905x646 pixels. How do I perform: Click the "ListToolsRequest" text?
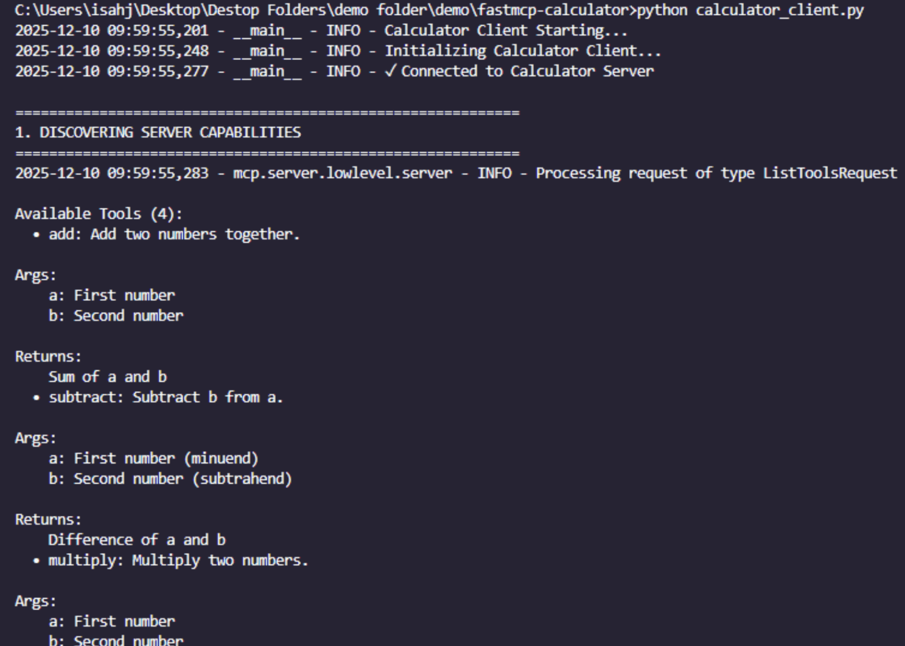pyautogui.click(x=830, y=173)
